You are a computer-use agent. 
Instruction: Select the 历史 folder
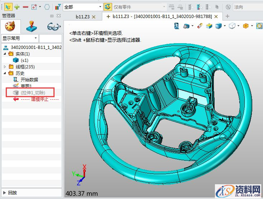click(x=20, y=73)
